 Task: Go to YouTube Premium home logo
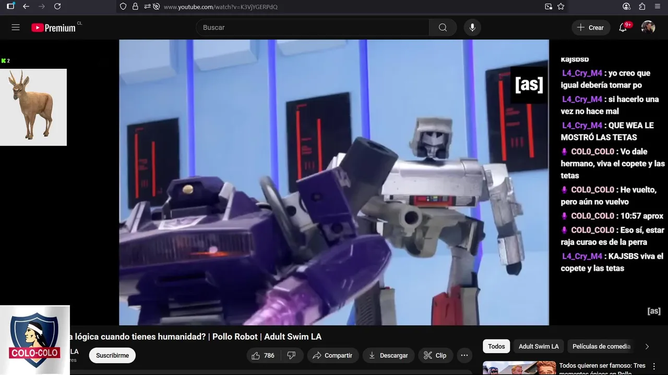click(54, 28)
